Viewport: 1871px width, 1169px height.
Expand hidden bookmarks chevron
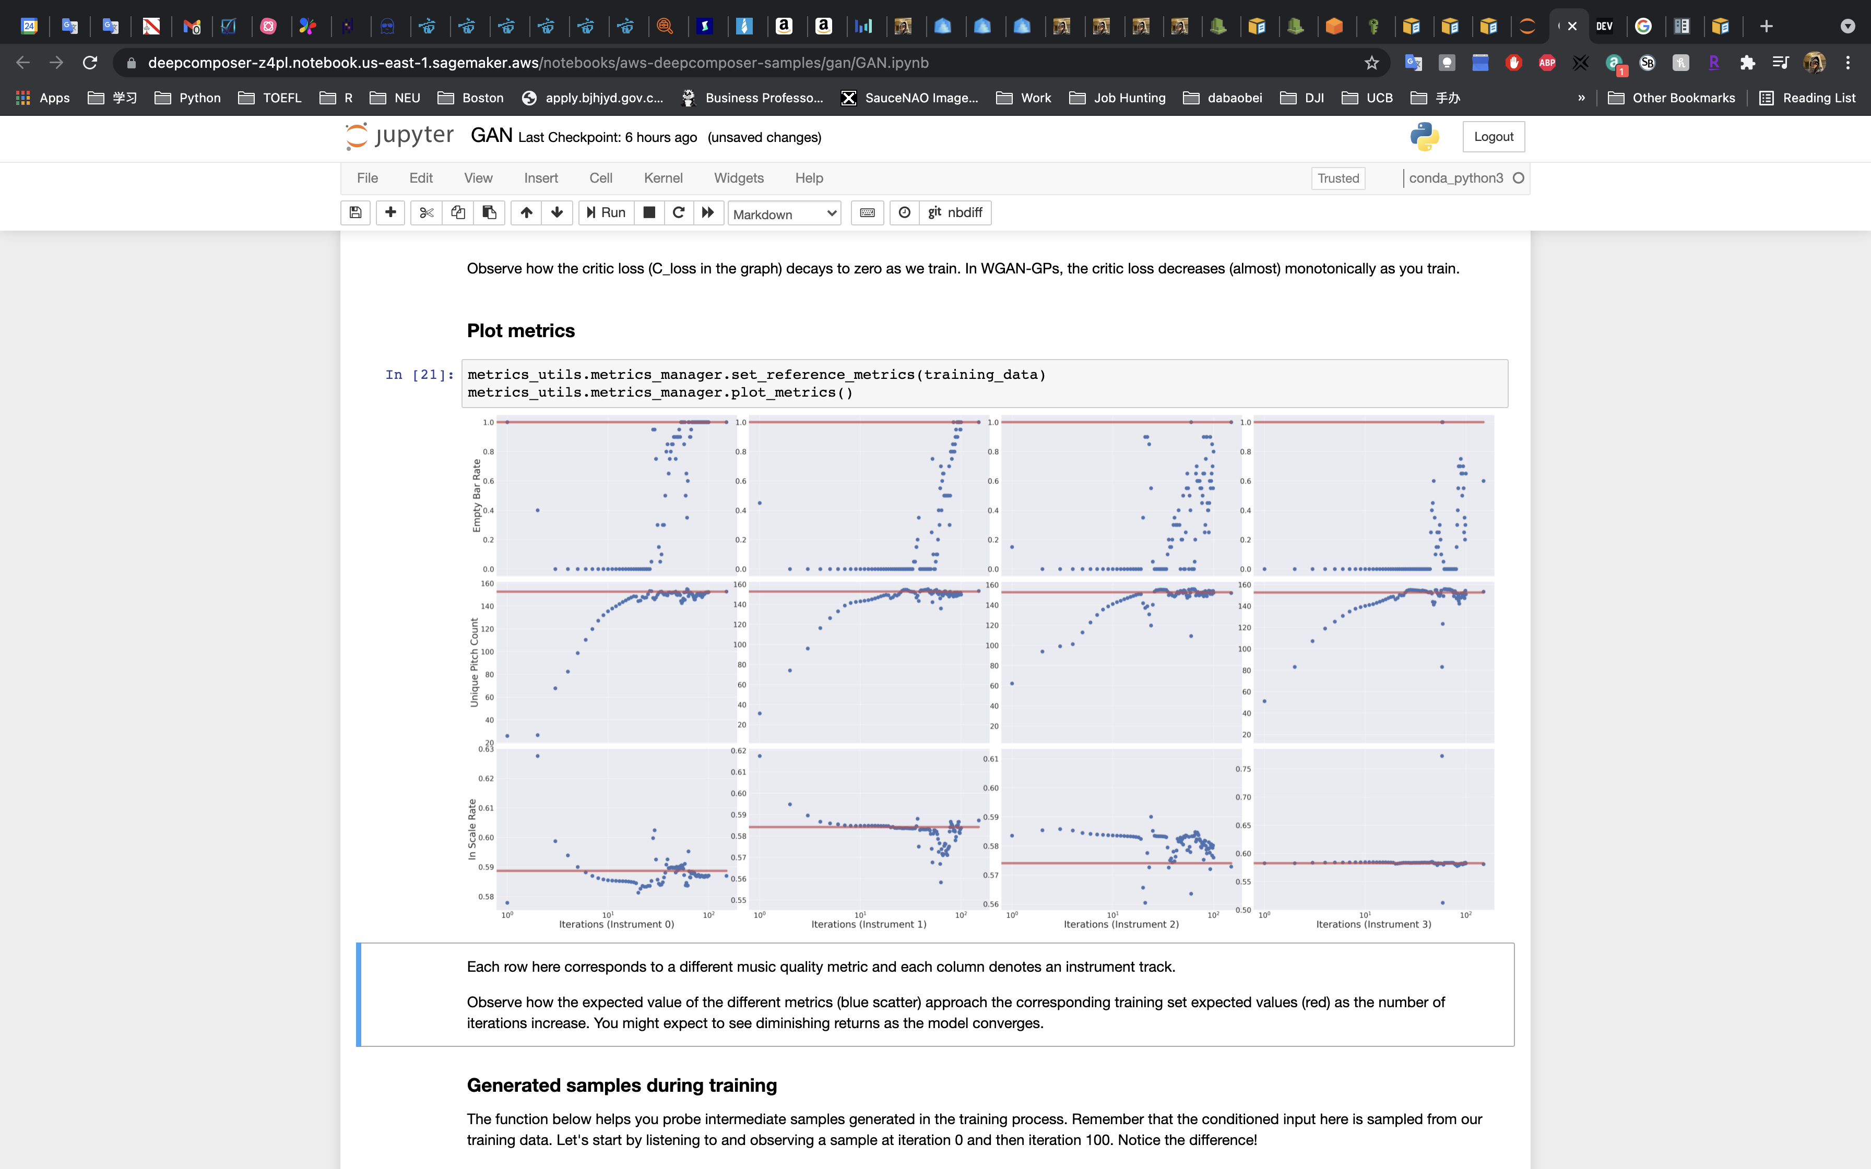coord(1581,98)
